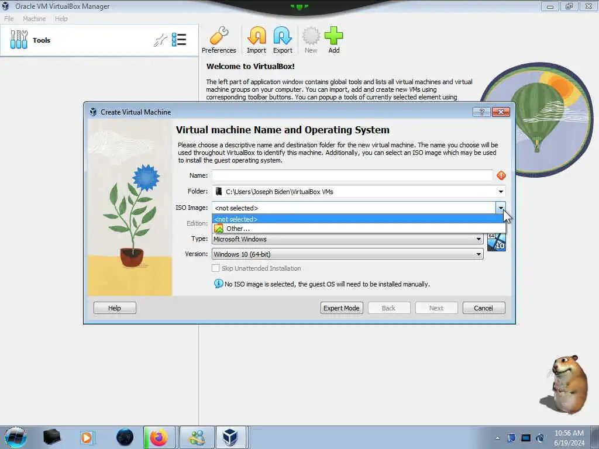Open the Machine menu
Image resolution: width=599 pixels, height=449 pixels.
34,19
